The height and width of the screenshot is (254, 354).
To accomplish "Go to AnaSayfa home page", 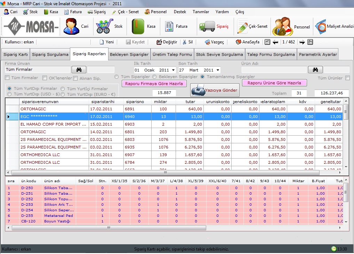I will pos(248,42).
